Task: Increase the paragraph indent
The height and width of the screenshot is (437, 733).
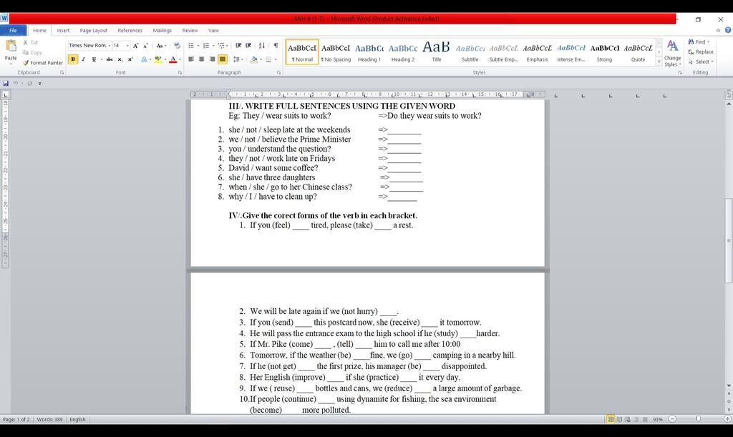Action: click(248, 46)
